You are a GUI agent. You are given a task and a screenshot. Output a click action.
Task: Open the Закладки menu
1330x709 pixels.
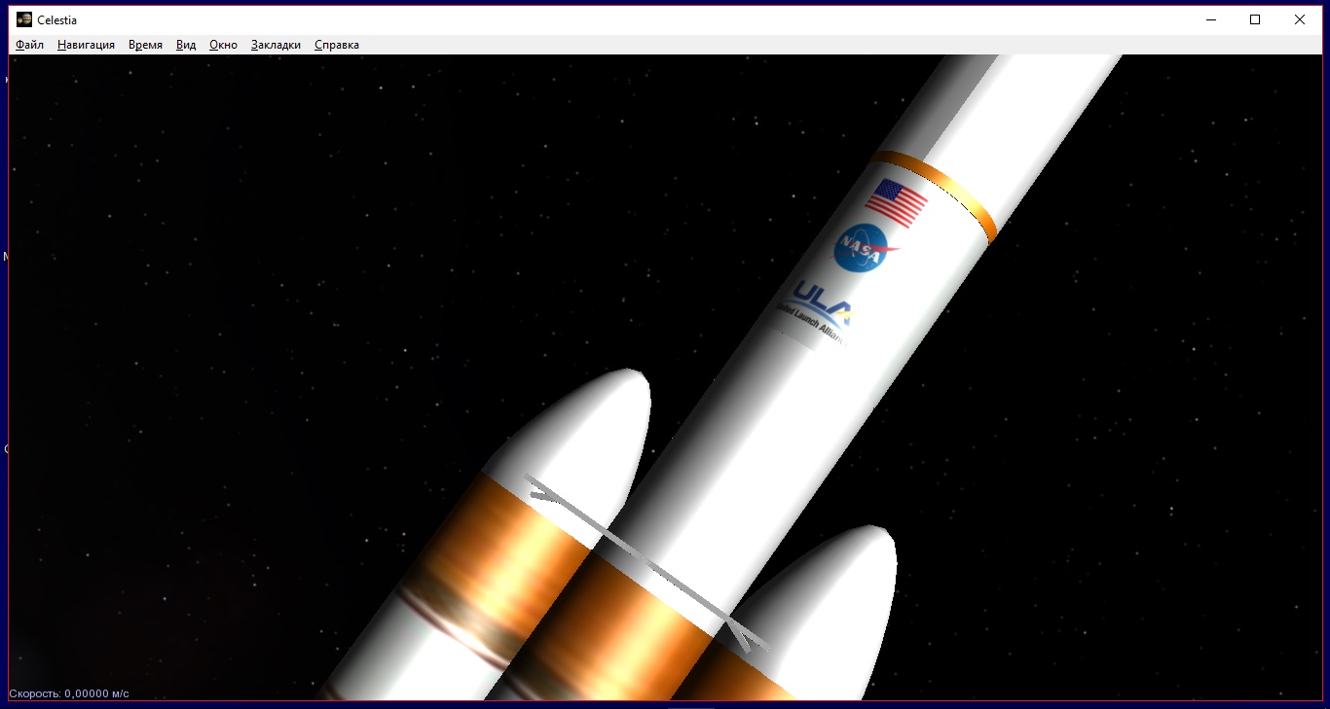[276, 45]
